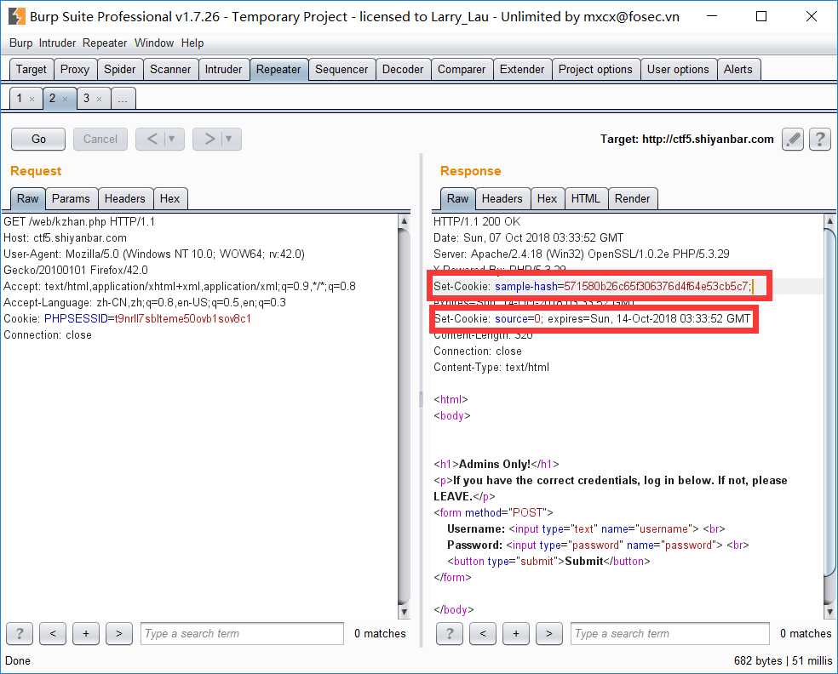This screenshot has height=674, width=838.
Task: Go to next match in request search
Action: (x=119, y=633)
